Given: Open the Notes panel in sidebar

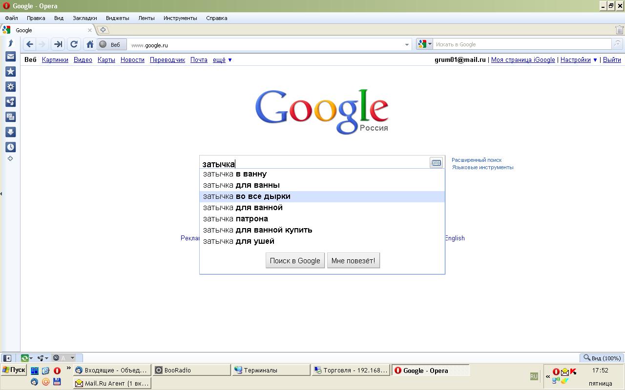Looking at the screenshot, I should point(10,117).
